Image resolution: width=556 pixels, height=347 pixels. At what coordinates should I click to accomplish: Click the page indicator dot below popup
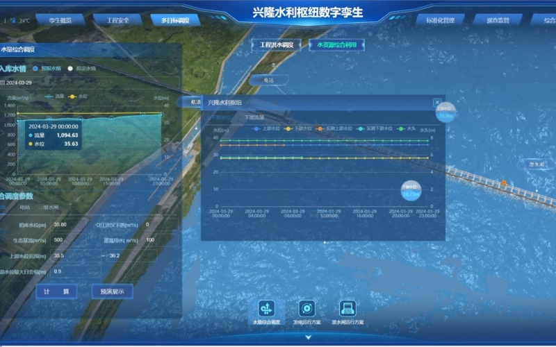coord(325,242)
